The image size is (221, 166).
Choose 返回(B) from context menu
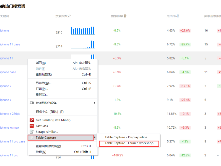[x=63, y=63]
